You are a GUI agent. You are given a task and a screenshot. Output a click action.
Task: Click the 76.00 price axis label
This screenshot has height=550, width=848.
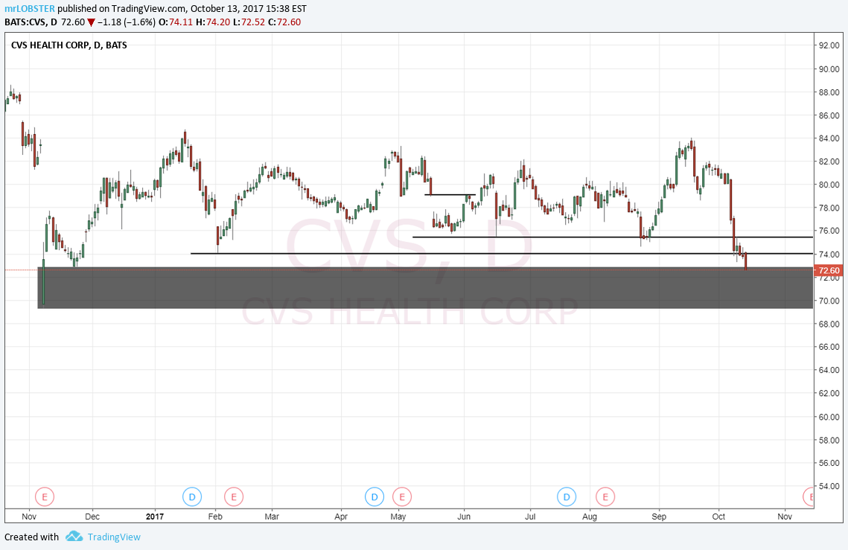tap(829, 231)
